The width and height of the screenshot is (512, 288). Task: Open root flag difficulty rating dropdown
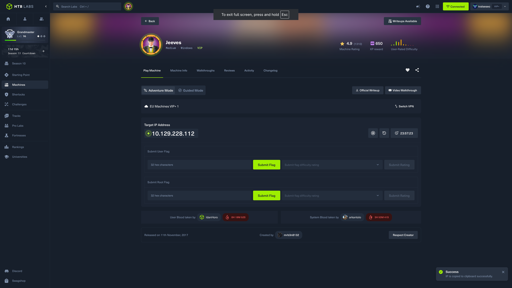pyautogui.click(x=332, y=196)
